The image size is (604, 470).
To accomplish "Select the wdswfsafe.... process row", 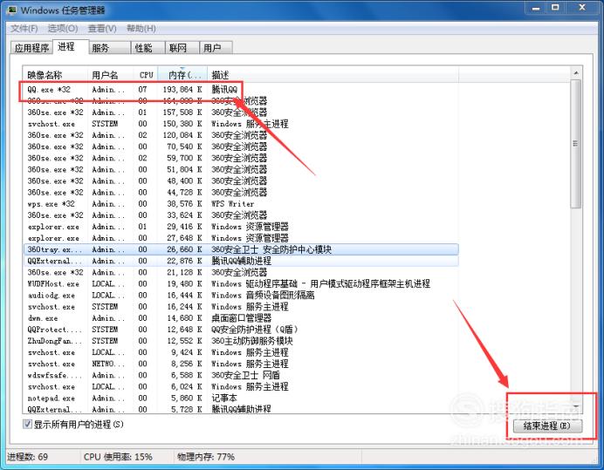I will (x=241, y=375).
